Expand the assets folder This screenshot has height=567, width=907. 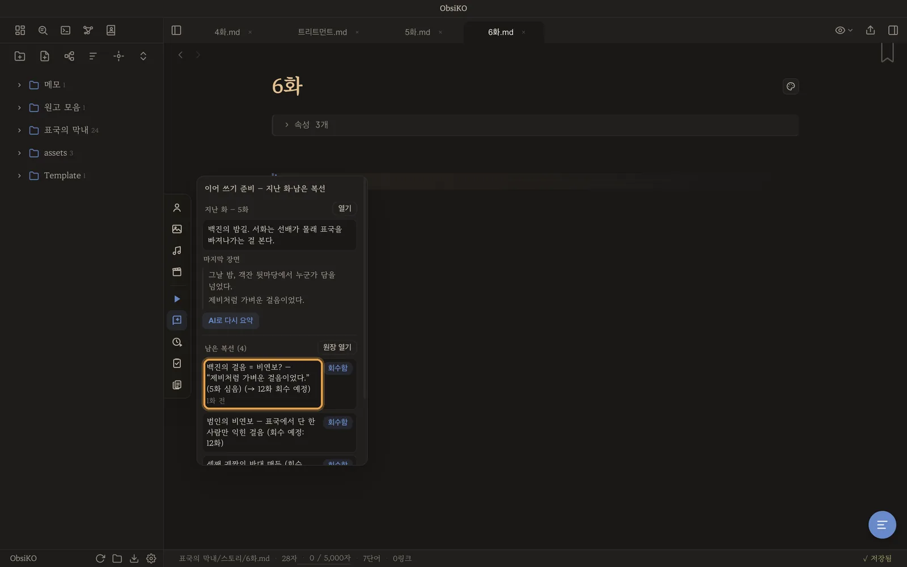55,153
